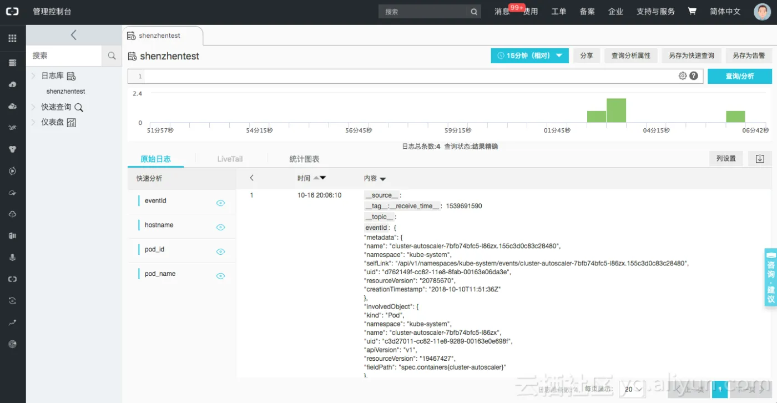This screenshot has height=403, width=777.
Task: Collapse the sidebar with left arrow
Action: click(74, 35)
